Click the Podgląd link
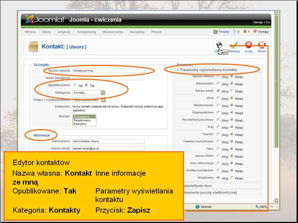The width and height of the screenshot is (298, 223). coord(224,32)
